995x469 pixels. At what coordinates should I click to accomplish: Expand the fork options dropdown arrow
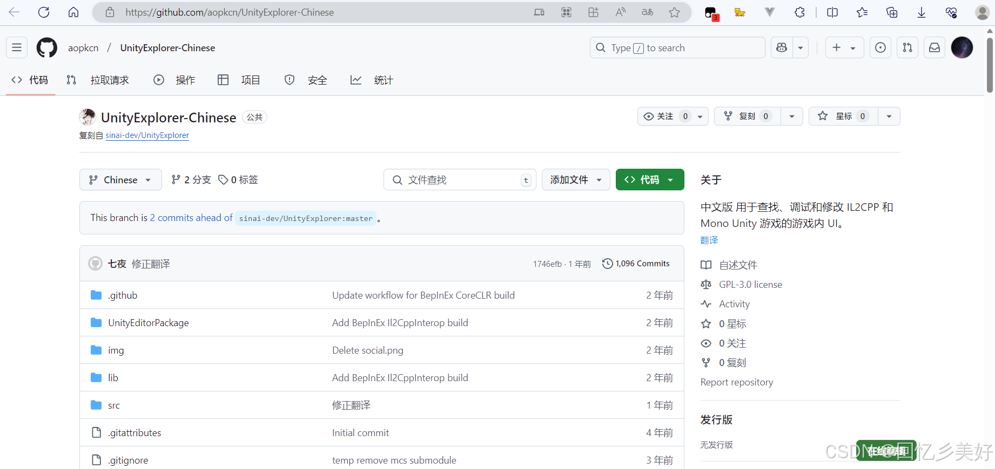[x=792, y=116]
